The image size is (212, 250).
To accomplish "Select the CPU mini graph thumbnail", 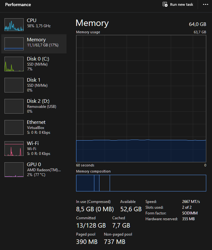I will pos(14,25).
